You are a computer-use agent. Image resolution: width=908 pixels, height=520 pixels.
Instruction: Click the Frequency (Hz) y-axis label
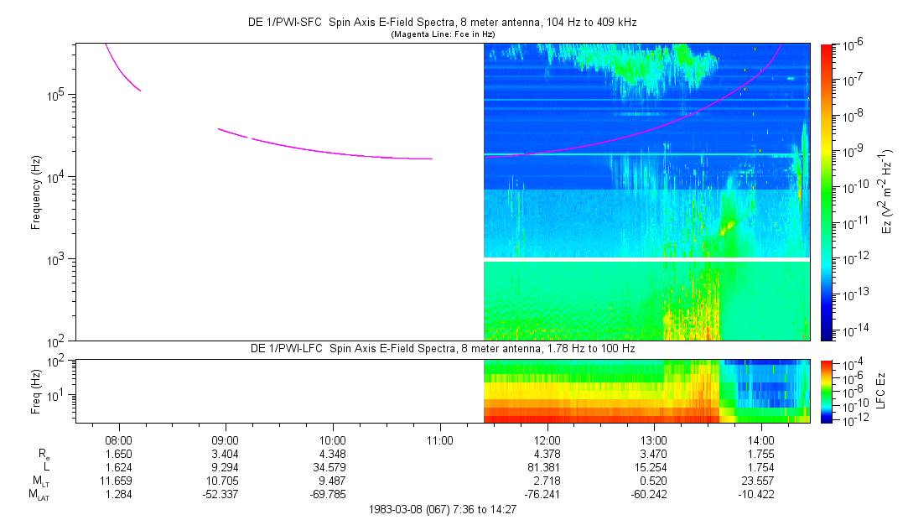pyautogui.click(x=36, y=192)
